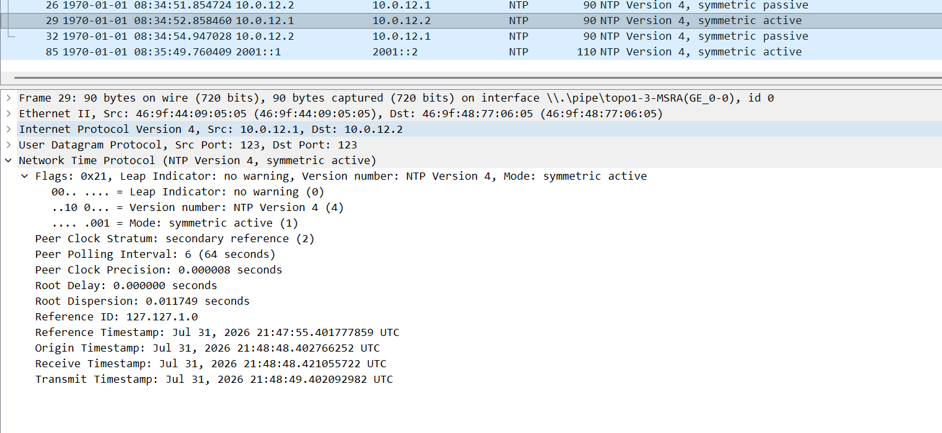Expand the Ethernet II section
Screen dimensions: 942x433
[8, 114]
